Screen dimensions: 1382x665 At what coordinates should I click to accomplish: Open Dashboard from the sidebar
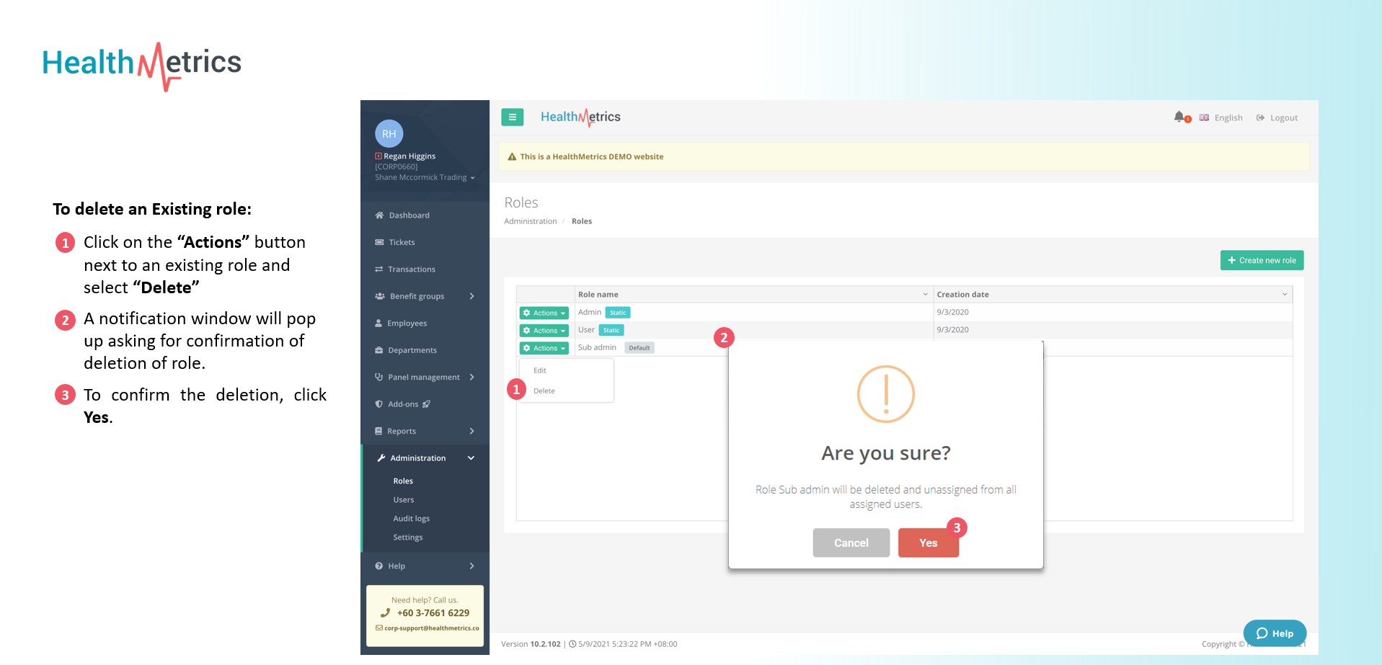point(409,215)
